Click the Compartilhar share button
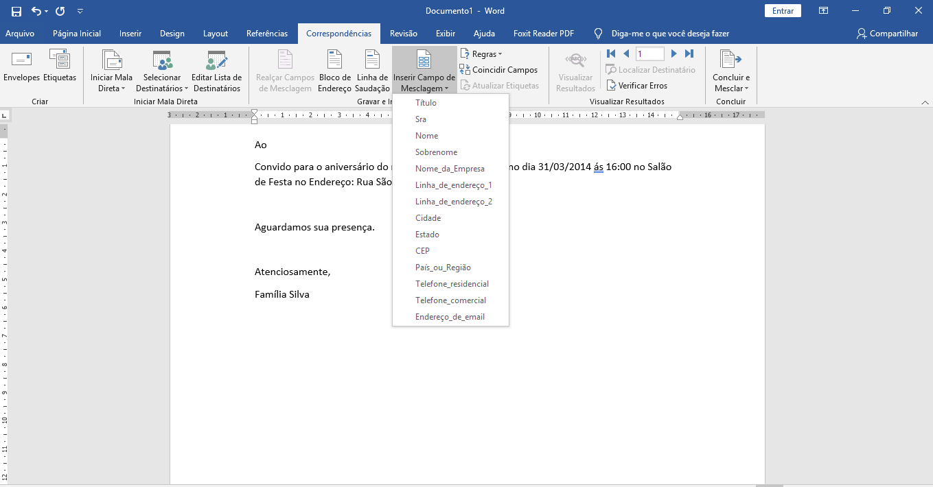The width and height of the screenshot is (933, 487). [886, 34]
